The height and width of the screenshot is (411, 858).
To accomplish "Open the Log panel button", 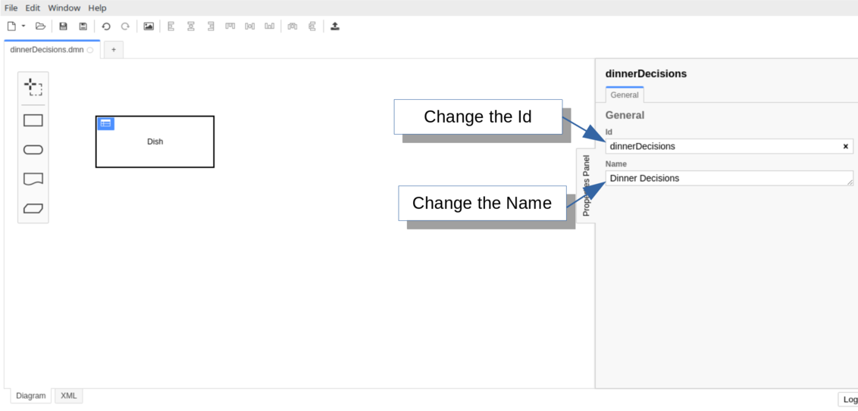I will (850, 400).
